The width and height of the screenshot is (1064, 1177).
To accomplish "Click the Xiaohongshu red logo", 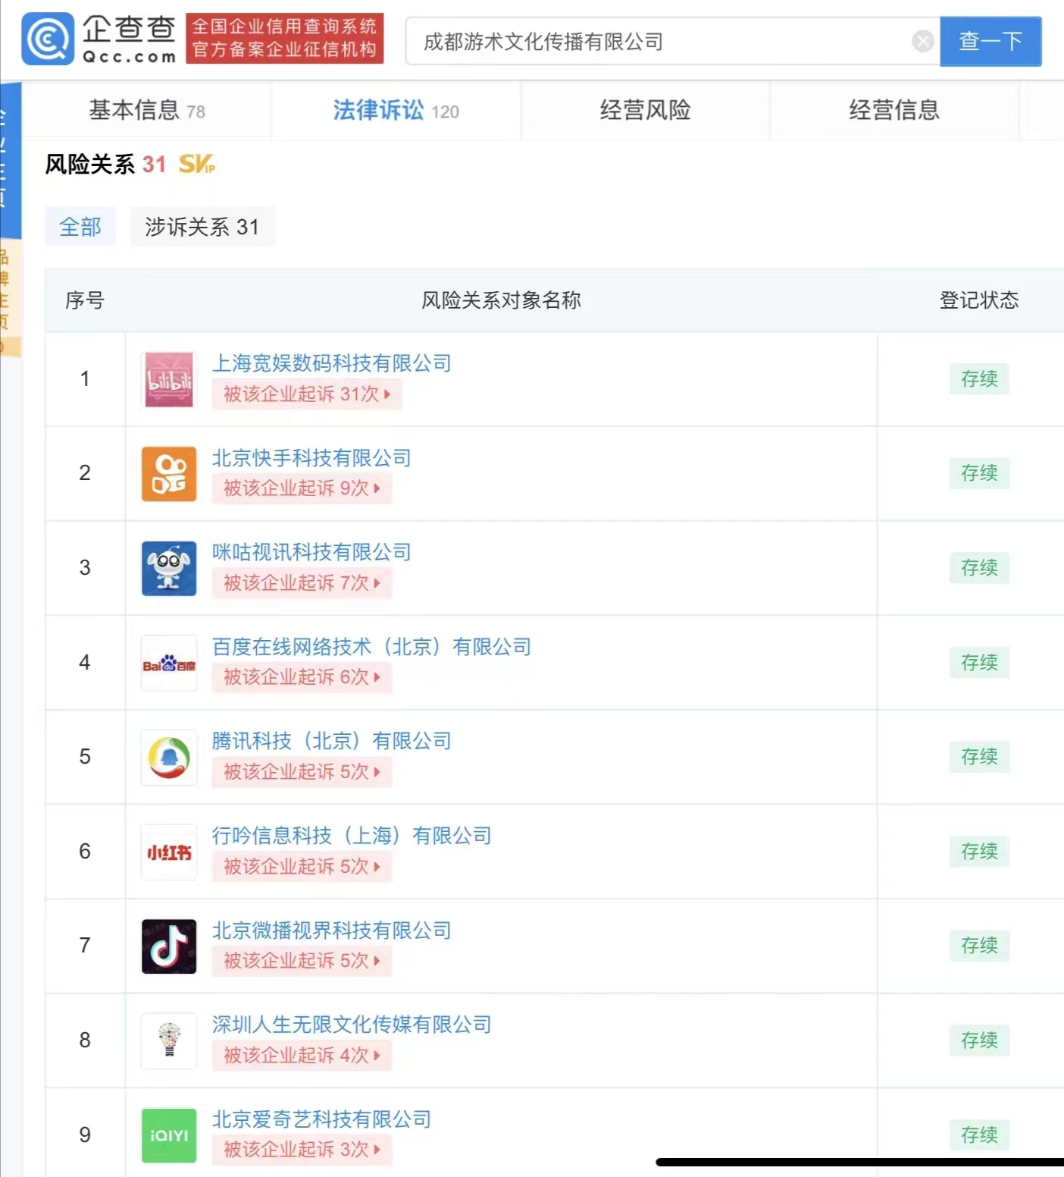I will pyautogui.click(x=168, y=852).
